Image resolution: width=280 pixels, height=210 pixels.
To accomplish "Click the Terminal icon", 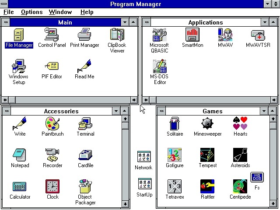I will point(85,123).
